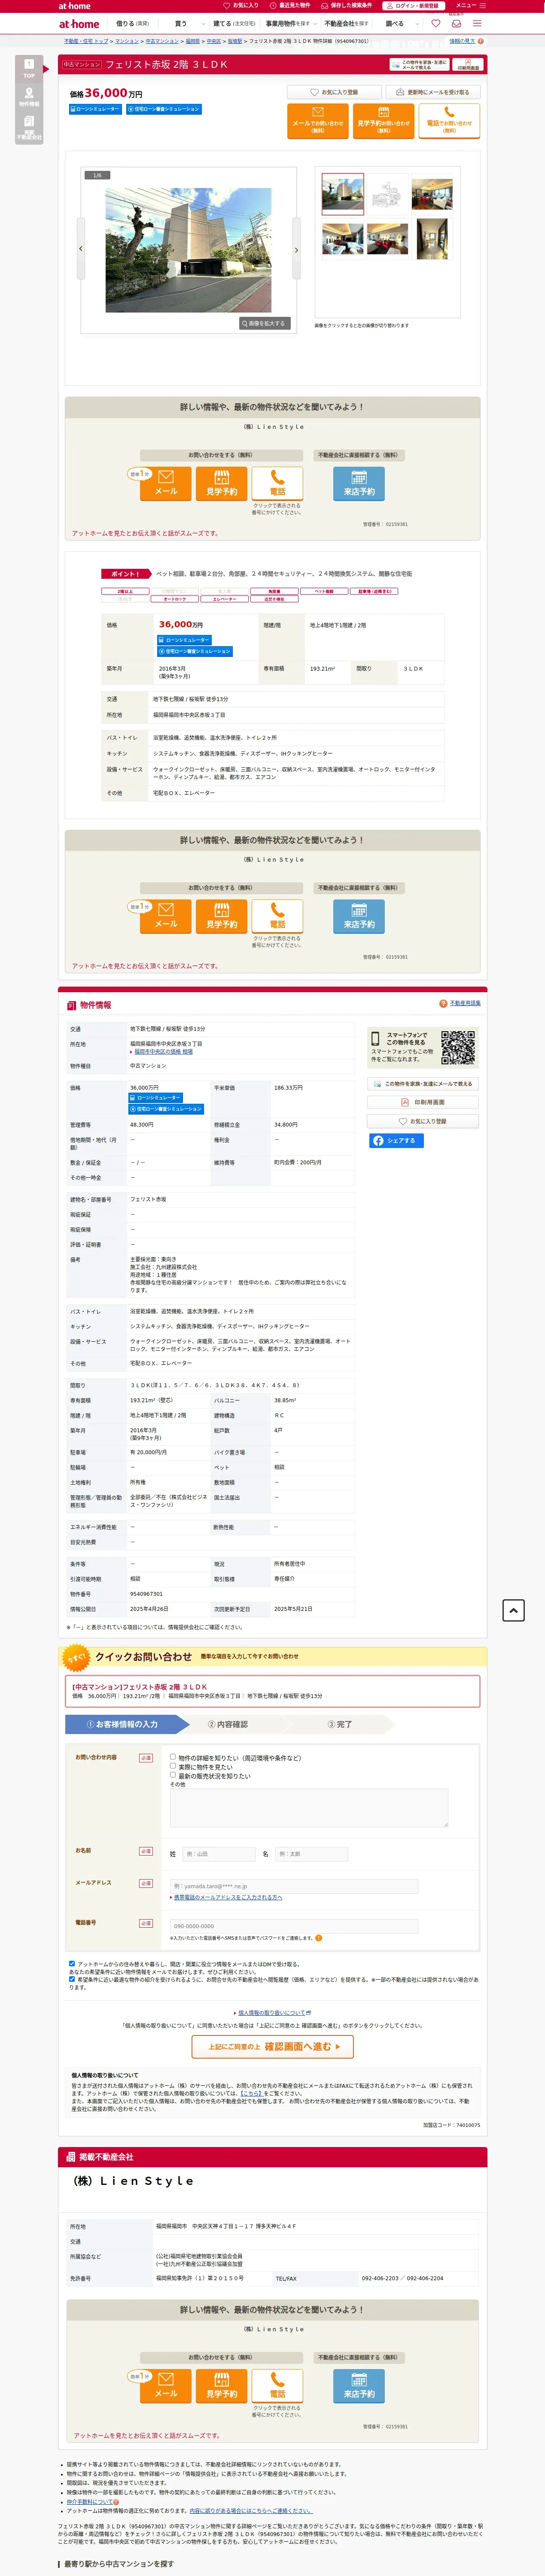Viewport: 545px width, 2576px height.
Task: Click the 見学予約 button in the second inquiry box
Action: pos(222,916)
